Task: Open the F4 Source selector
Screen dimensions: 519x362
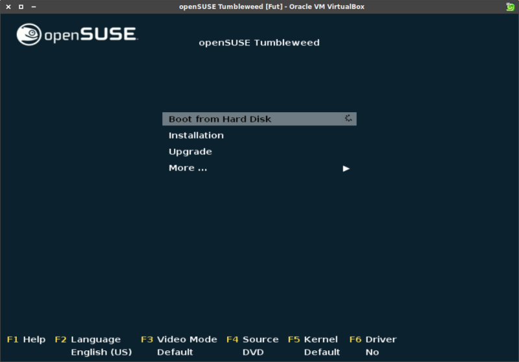Action: [x=252, y=339]
